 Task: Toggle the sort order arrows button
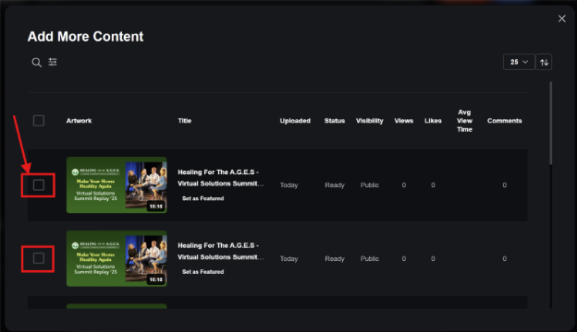544,62
